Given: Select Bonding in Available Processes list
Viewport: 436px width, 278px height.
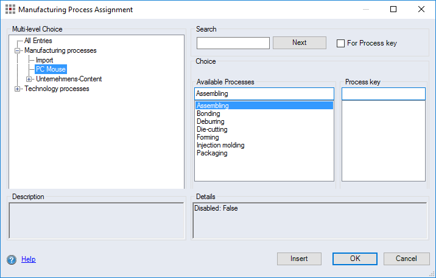Looking at the screenshot, I should [208, 114].
